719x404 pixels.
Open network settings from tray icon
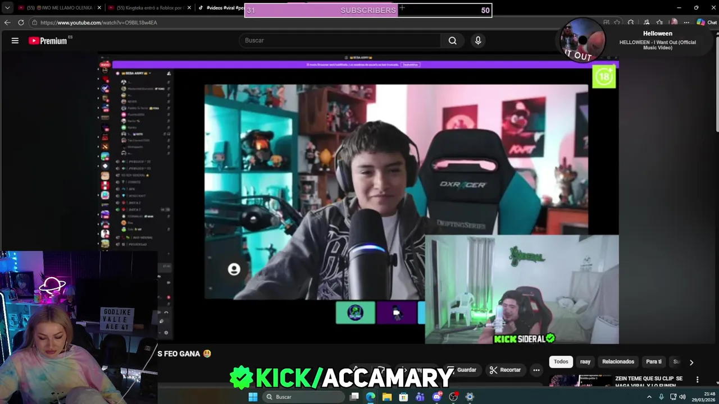pos(673,397)
